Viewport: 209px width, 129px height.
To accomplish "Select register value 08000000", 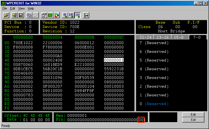I will [x=114, y=82].
